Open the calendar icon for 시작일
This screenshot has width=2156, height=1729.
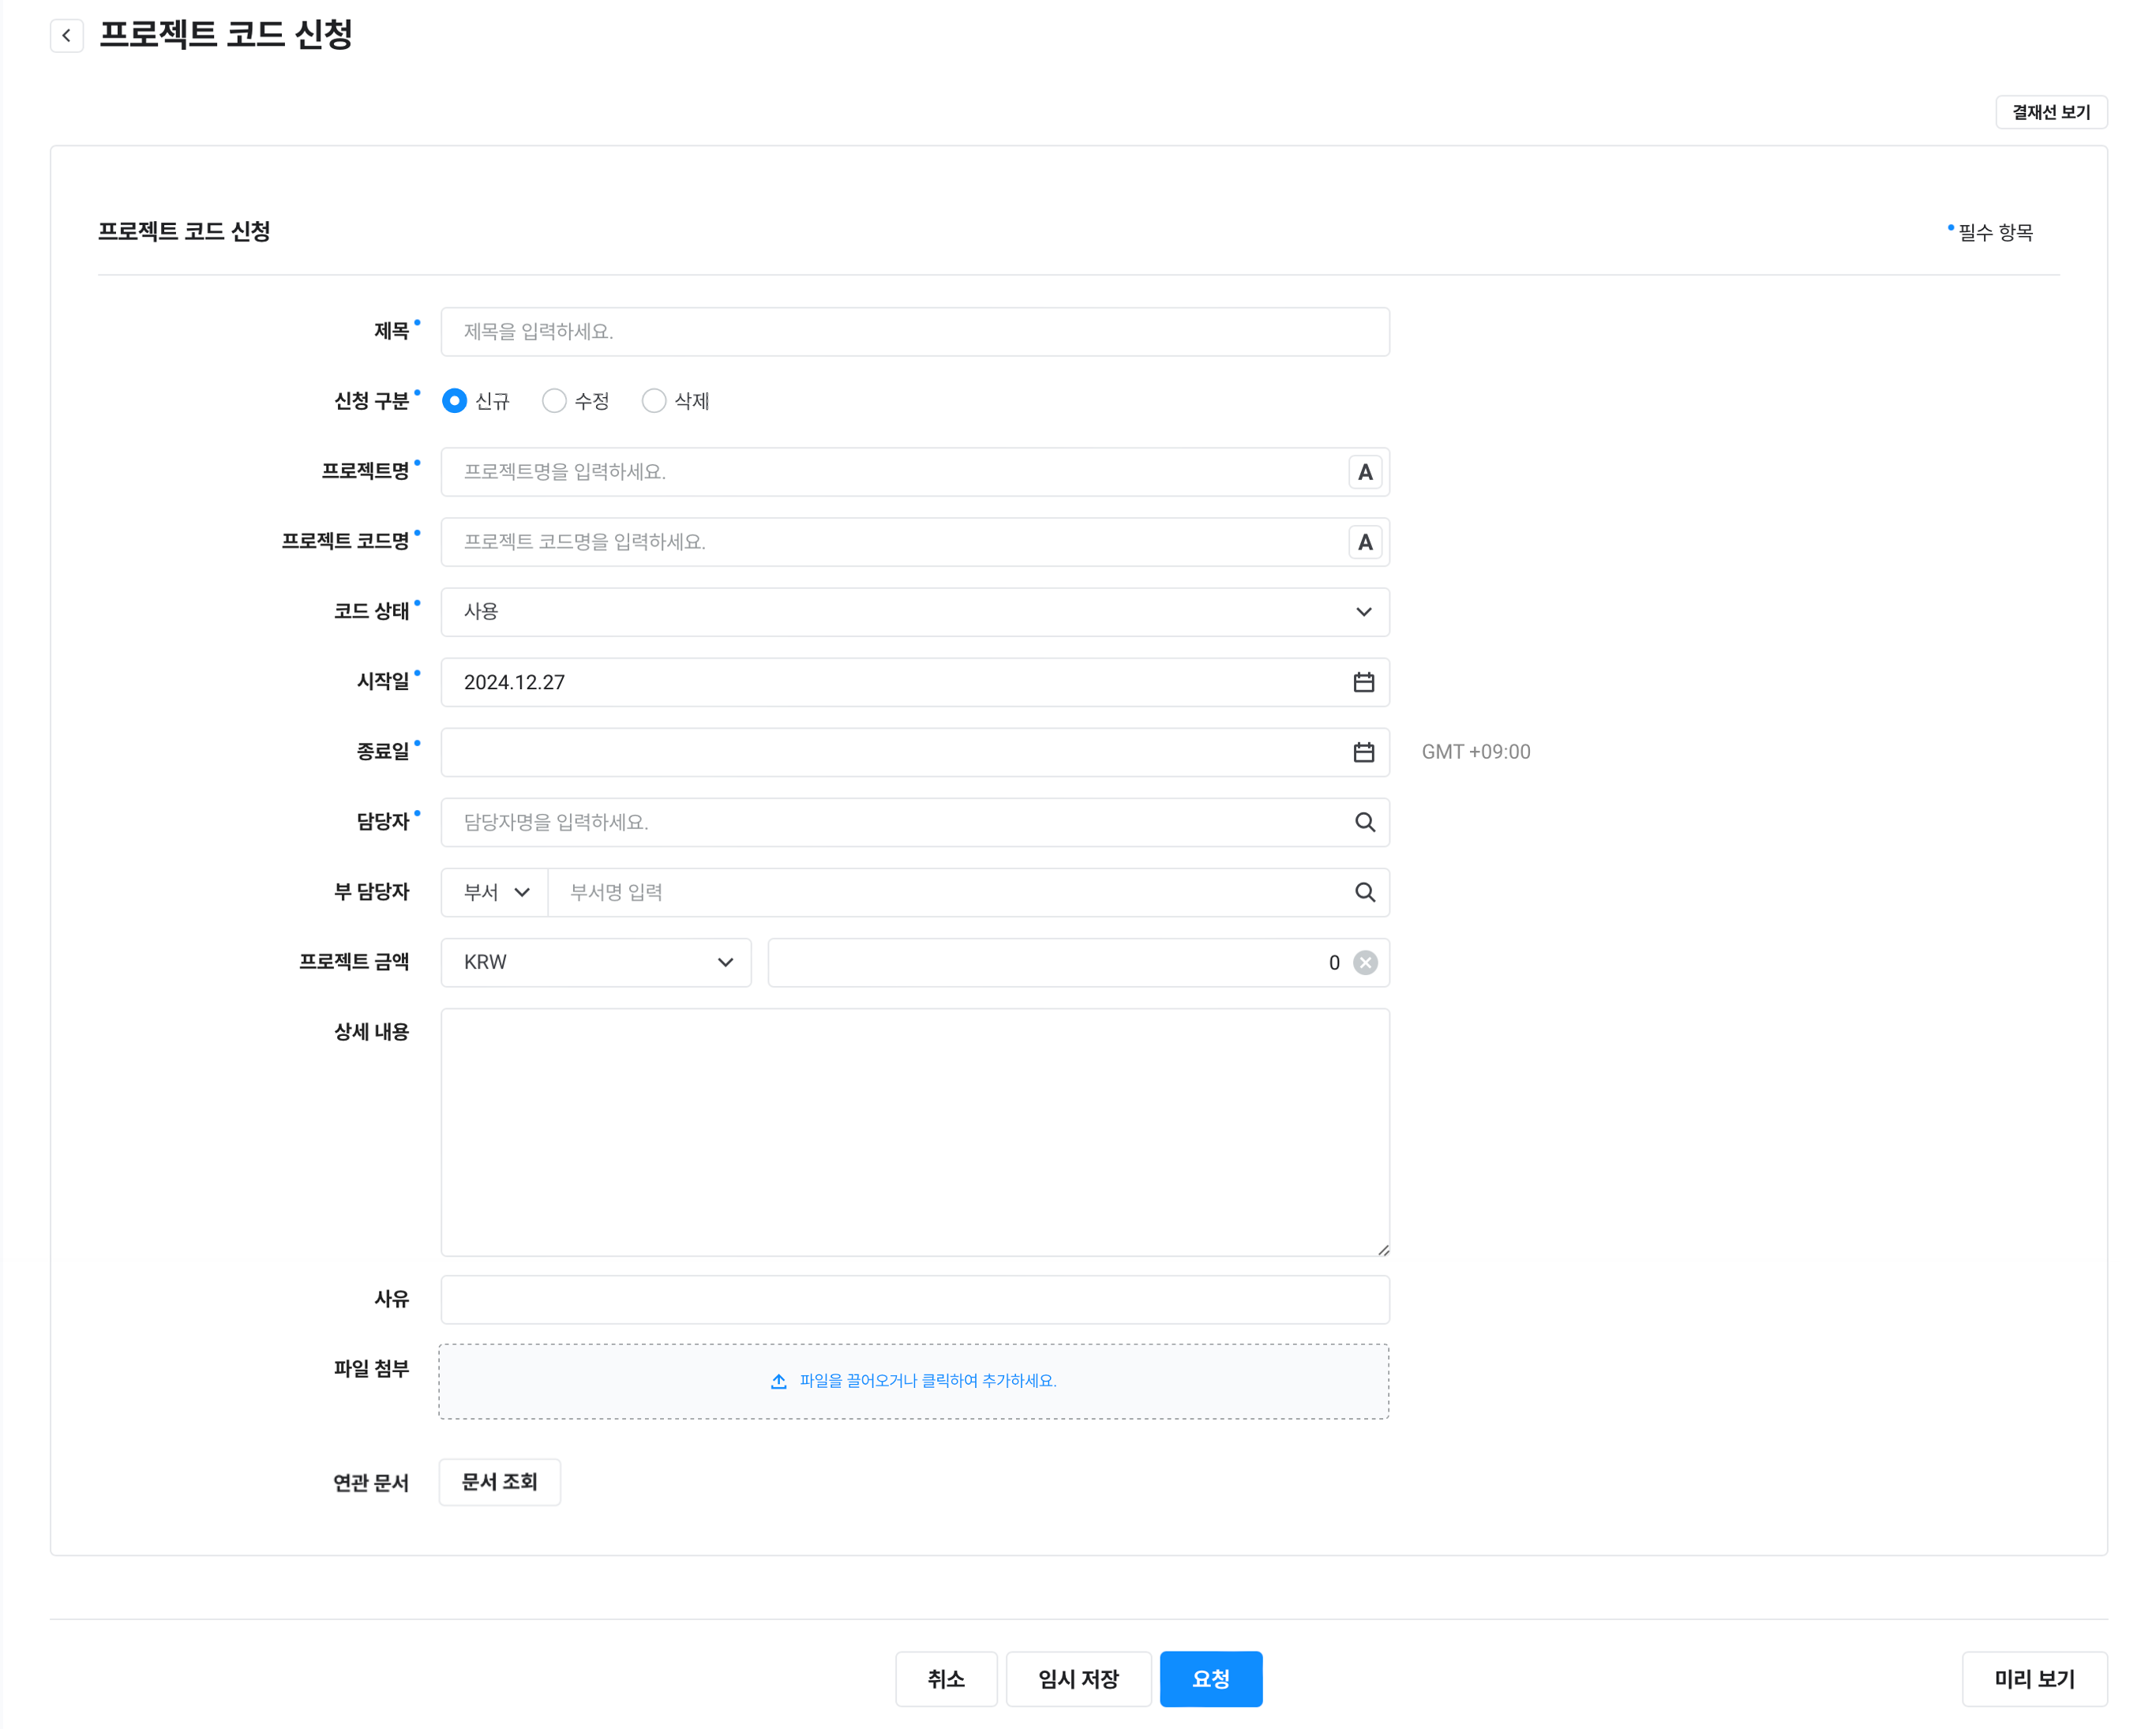pos(1363,682)
